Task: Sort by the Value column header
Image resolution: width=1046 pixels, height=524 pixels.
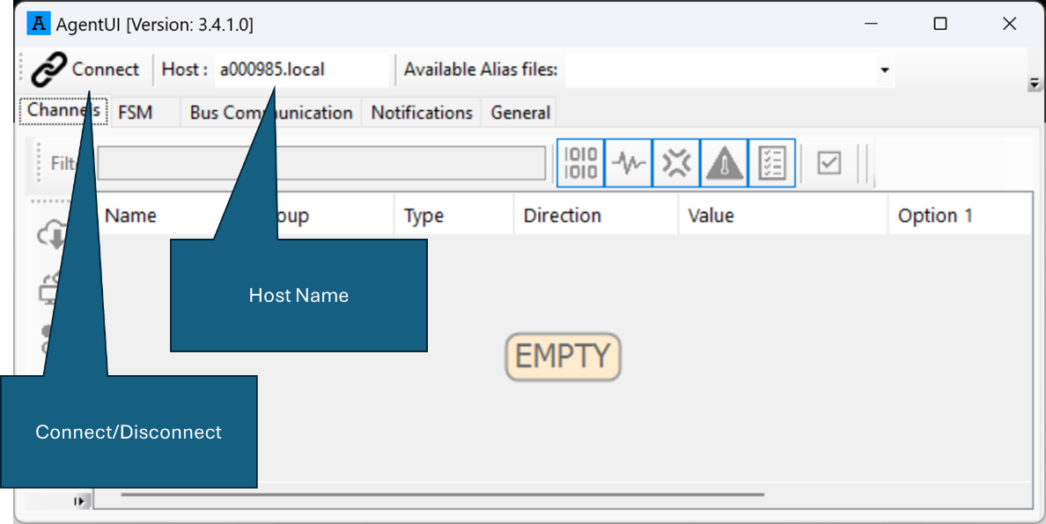Action: 710,216
